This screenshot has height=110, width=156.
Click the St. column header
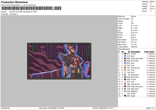(129, 52)
